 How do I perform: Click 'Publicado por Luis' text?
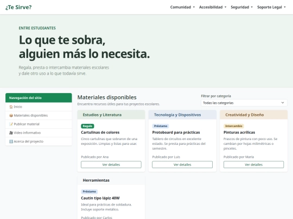click(166, 157)
